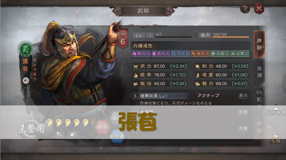Select the 兵器 C troop aptitude badge
286x160 pixels.
tap(220, 54)
